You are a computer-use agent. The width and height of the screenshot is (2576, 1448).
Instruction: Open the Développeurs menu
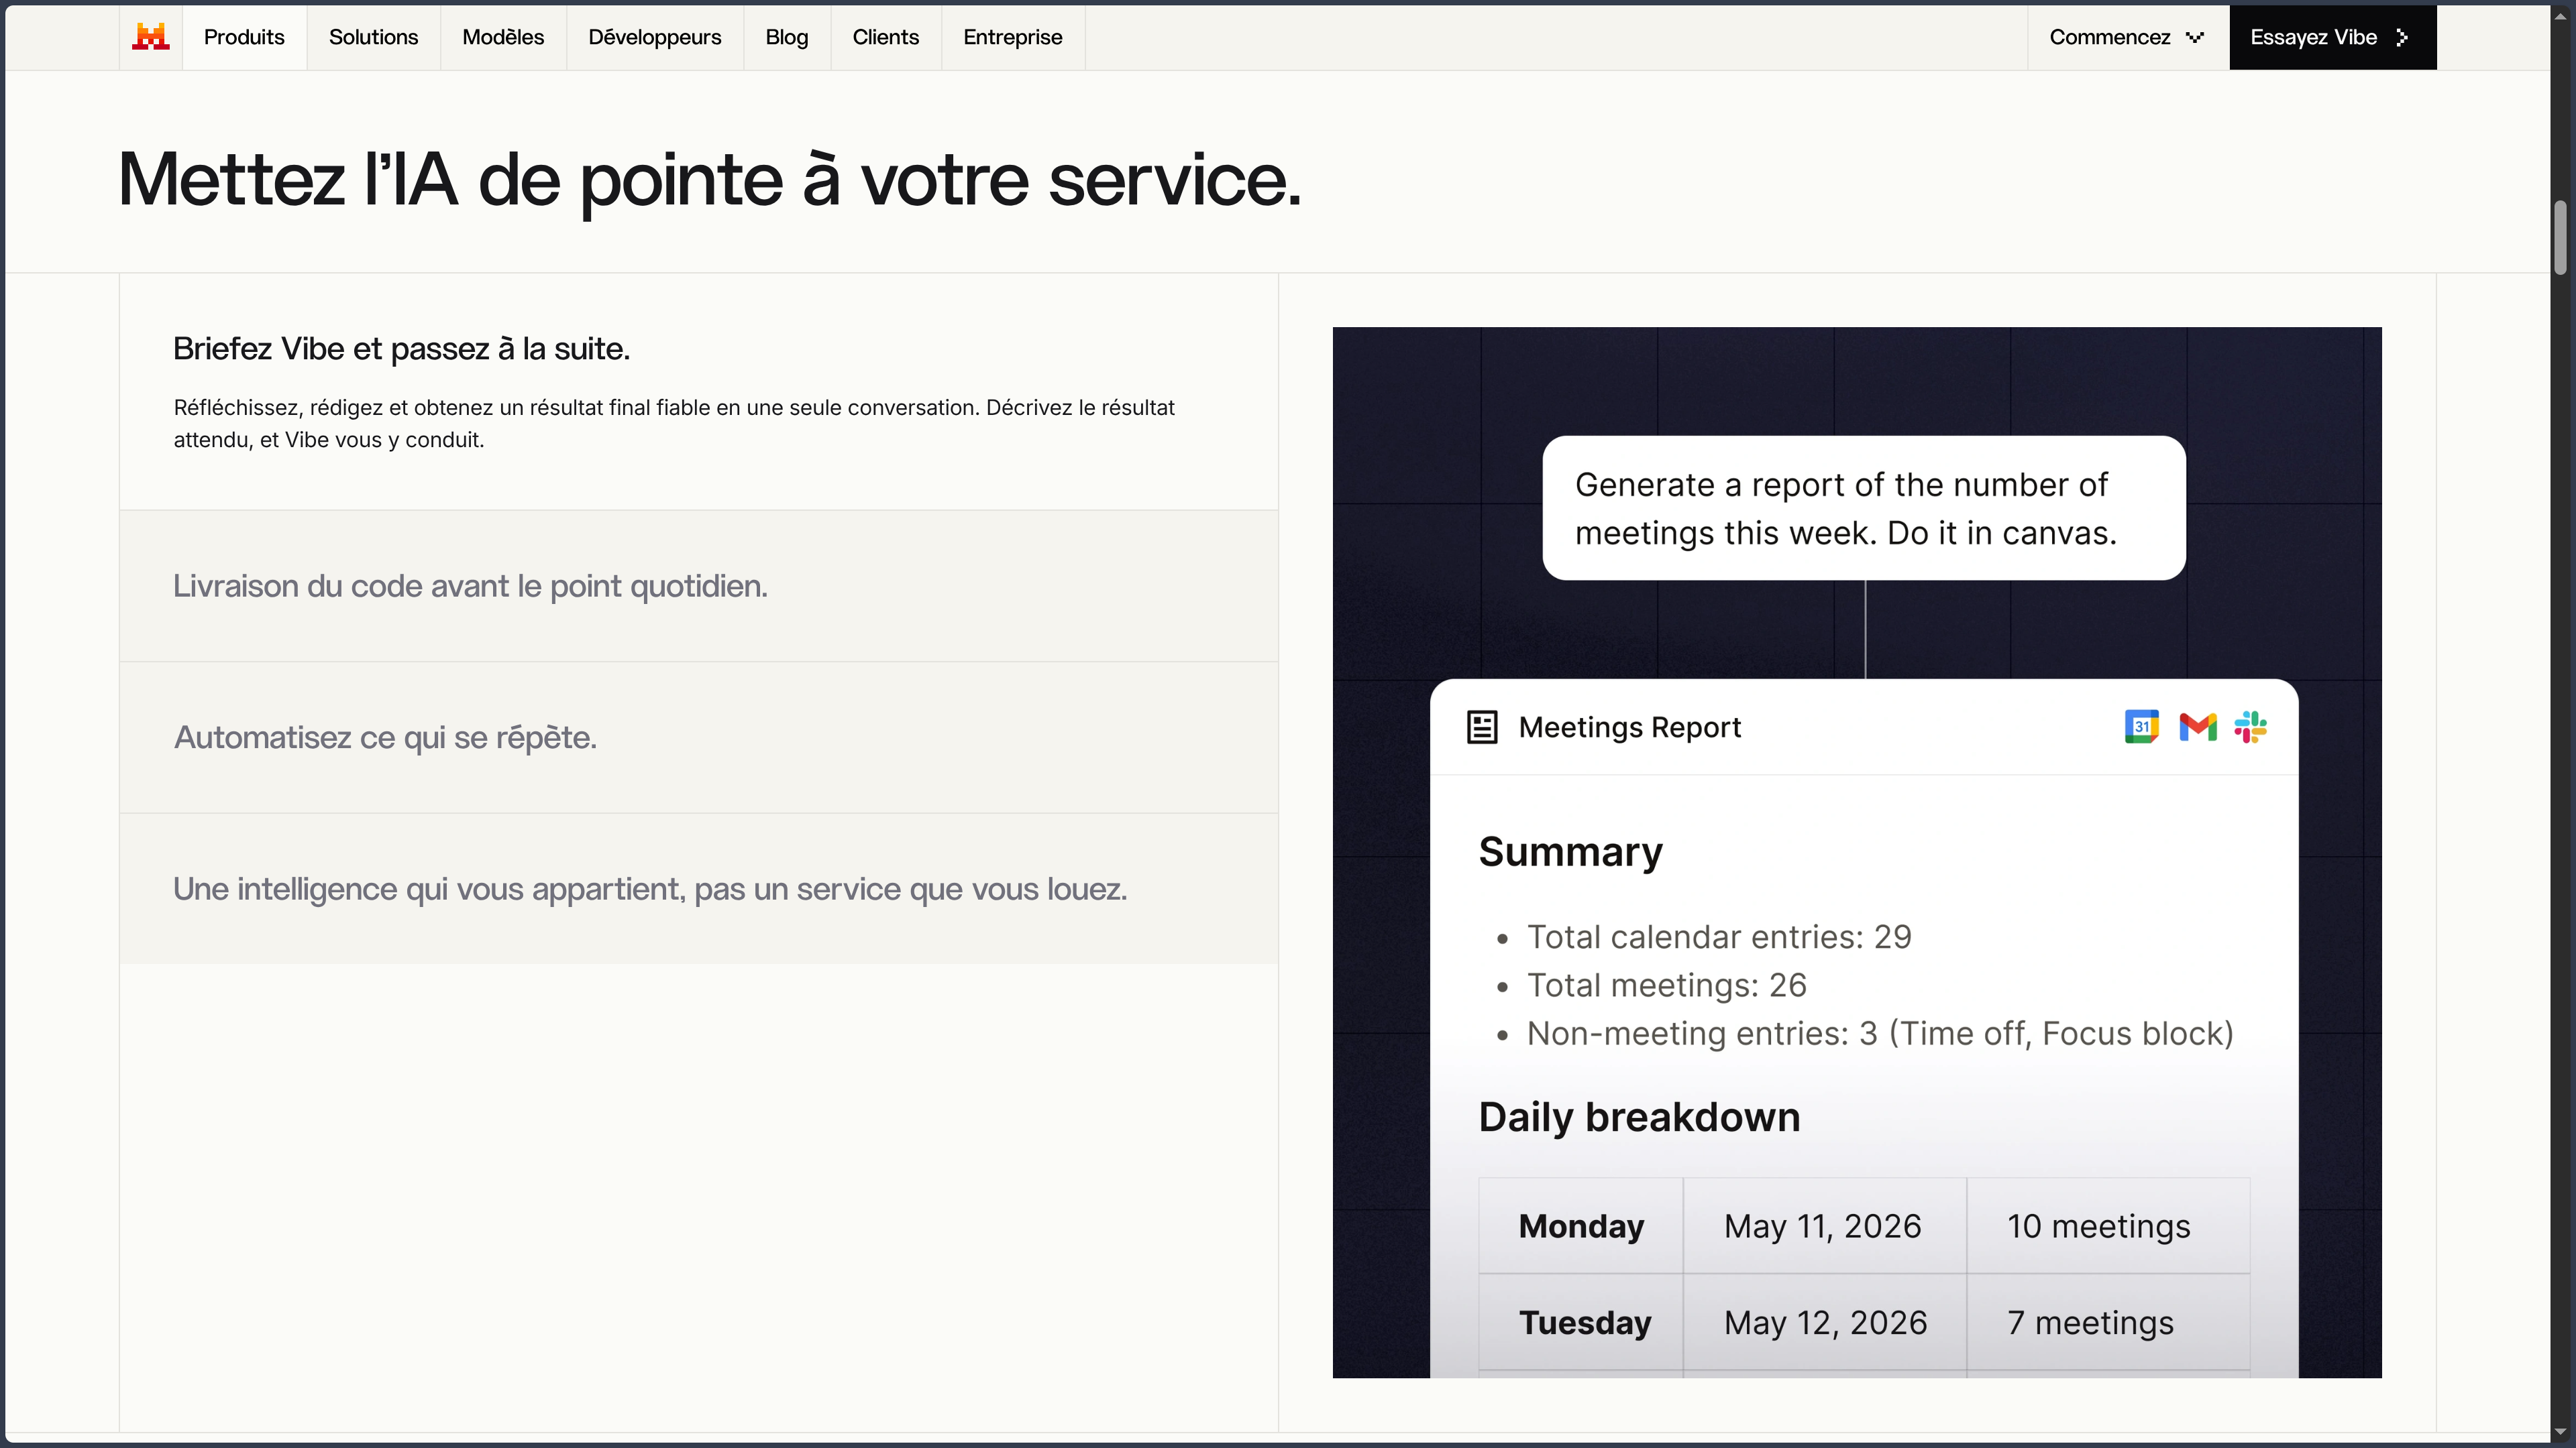655,37
